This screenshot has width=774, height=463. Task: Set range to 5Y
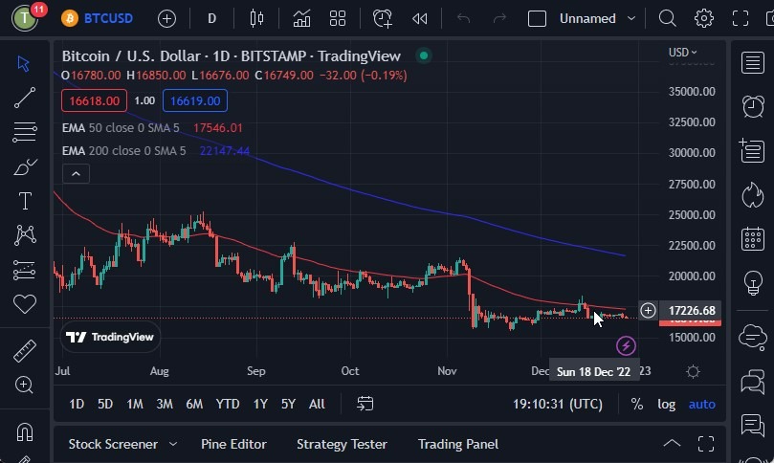[288, 405]
